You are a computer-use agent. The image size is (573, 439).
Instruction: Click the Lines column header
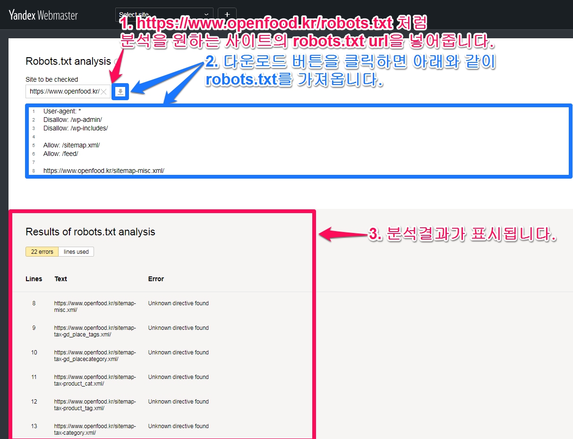point(34,279)
